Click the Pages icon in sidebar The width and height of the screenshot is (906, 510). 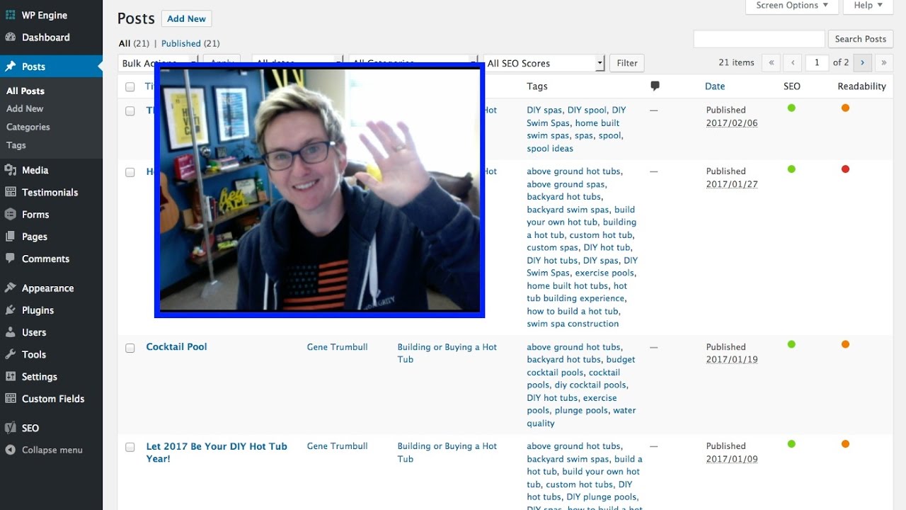[x=11, y=237]
